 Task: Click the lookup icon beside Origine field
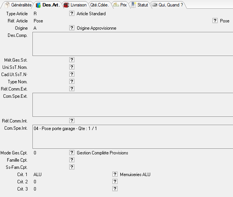pyautogui.click(x=72, y=28)
